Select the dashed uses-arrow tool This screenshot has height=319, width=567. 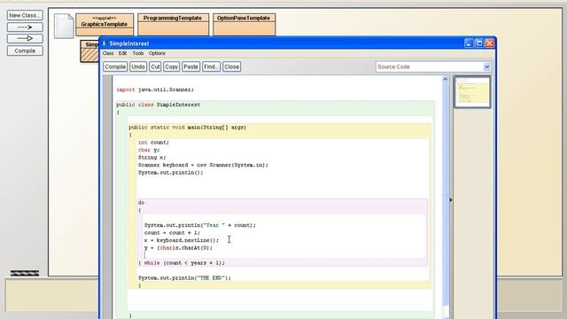[25, 27]
